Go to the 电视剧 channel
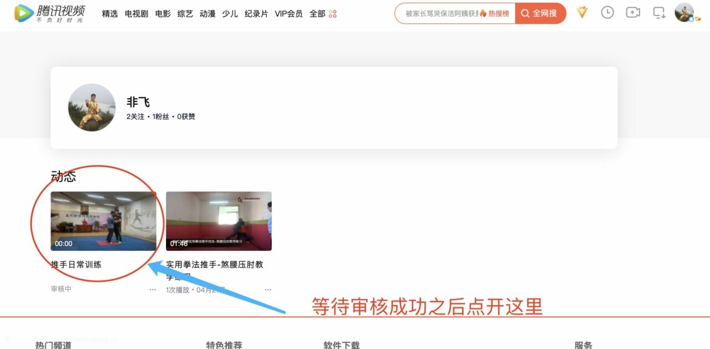 pyautogui.click(x=136, y=13)
